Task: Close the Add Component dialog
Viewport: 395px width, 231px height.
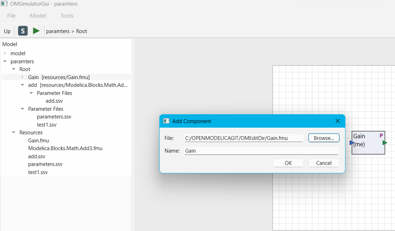Action: pyautogui.click(x=338, y=121)
